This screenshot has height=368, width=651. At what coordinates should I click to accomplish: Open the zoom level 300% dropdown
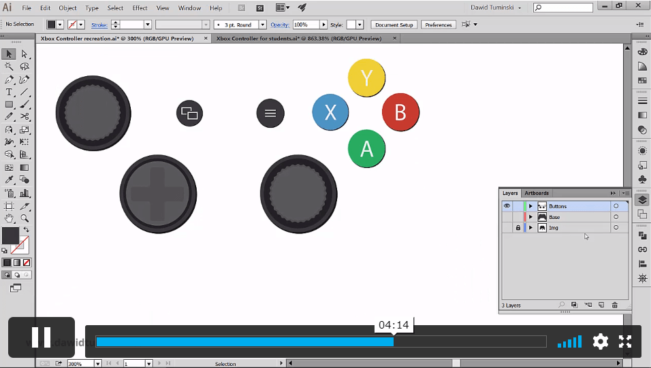pyautogui.click(x=97, y=364)
